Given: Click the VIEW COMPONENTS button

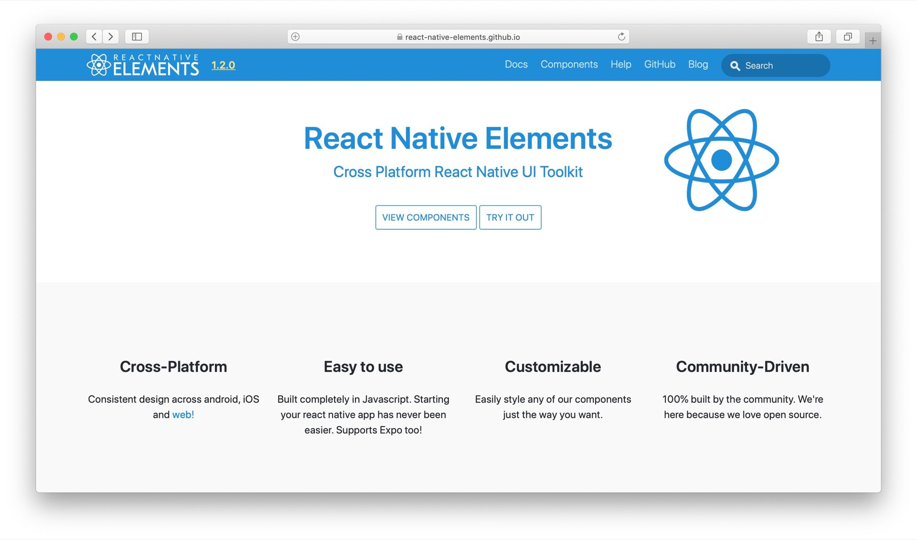Looking at the screenshot, I should (x=426, y=218).
